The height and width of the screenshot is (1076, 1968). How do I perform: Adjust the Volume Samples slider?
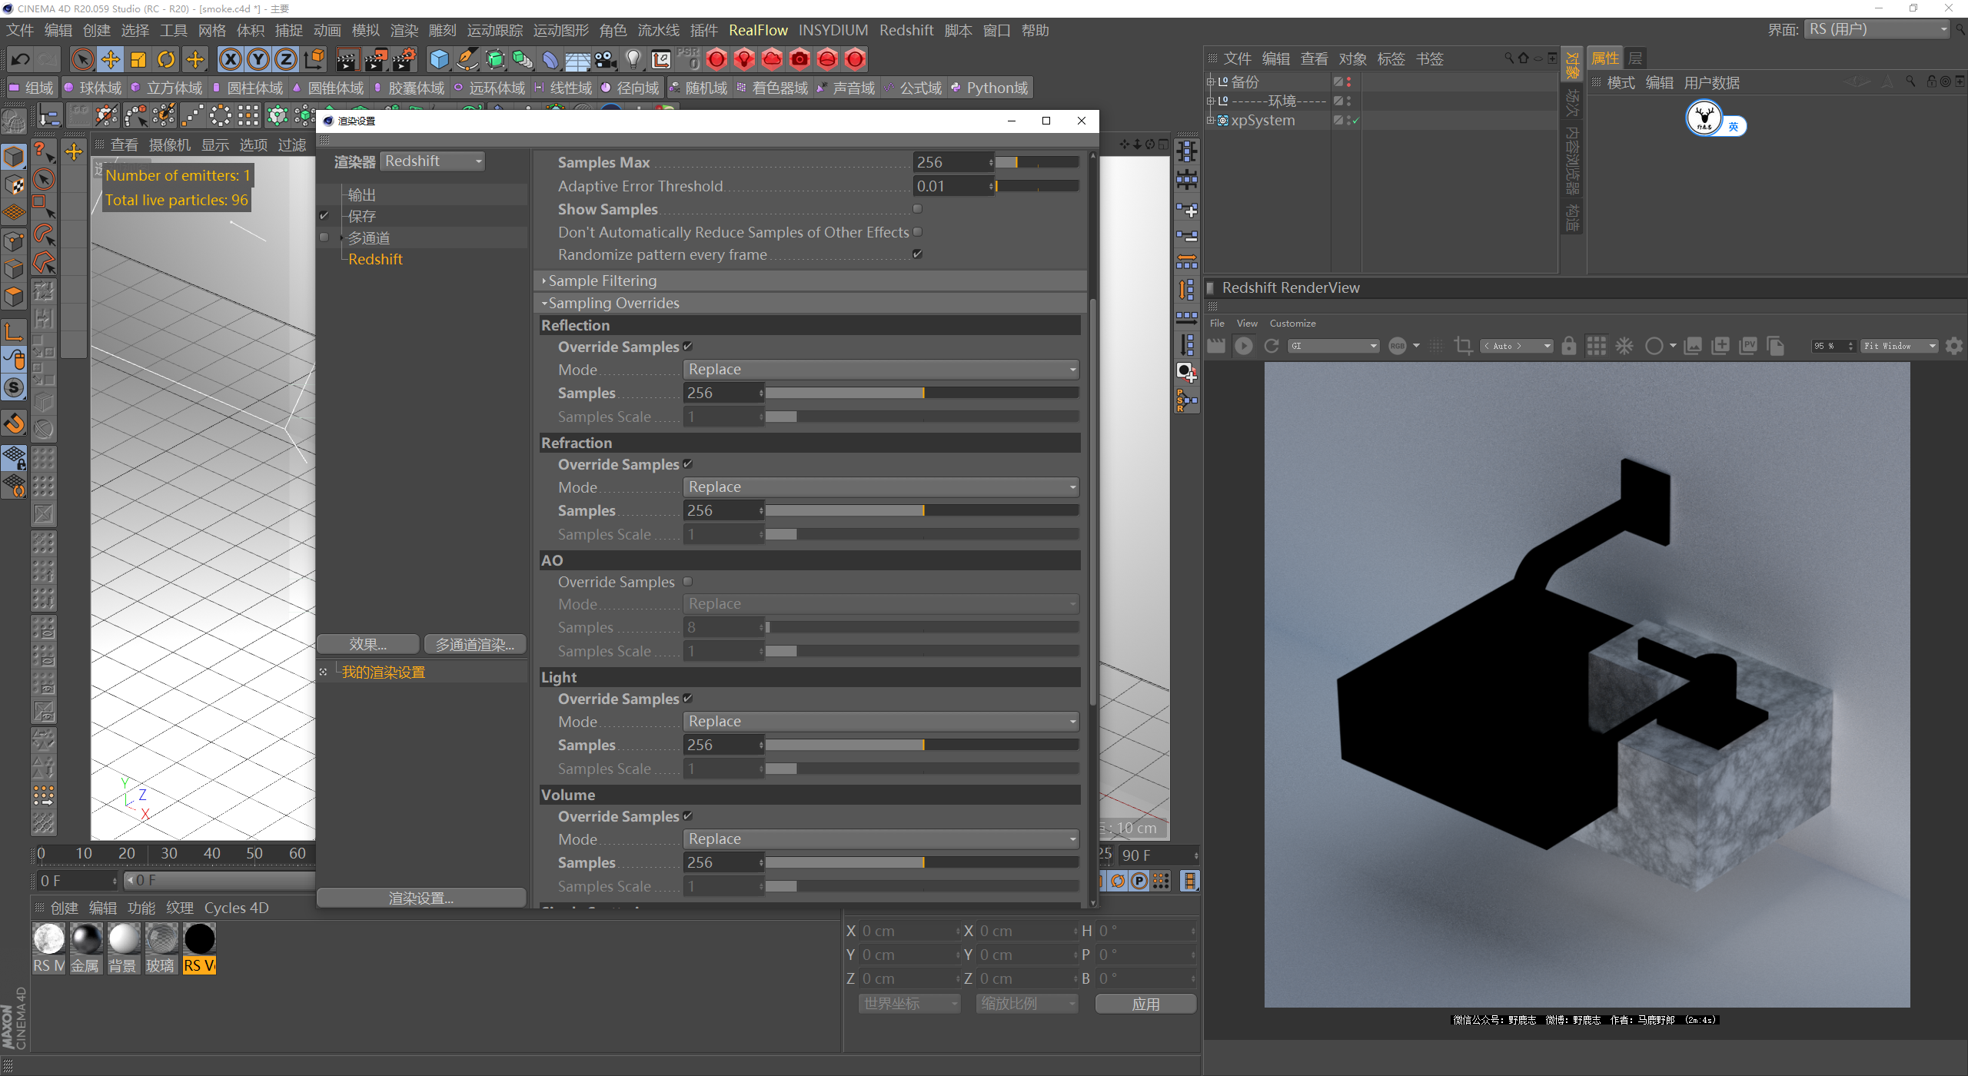[922, 862]
